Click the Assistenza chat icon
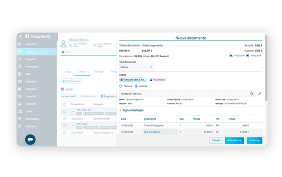This screenshot has width=282, height=177. tap(20, 126)
